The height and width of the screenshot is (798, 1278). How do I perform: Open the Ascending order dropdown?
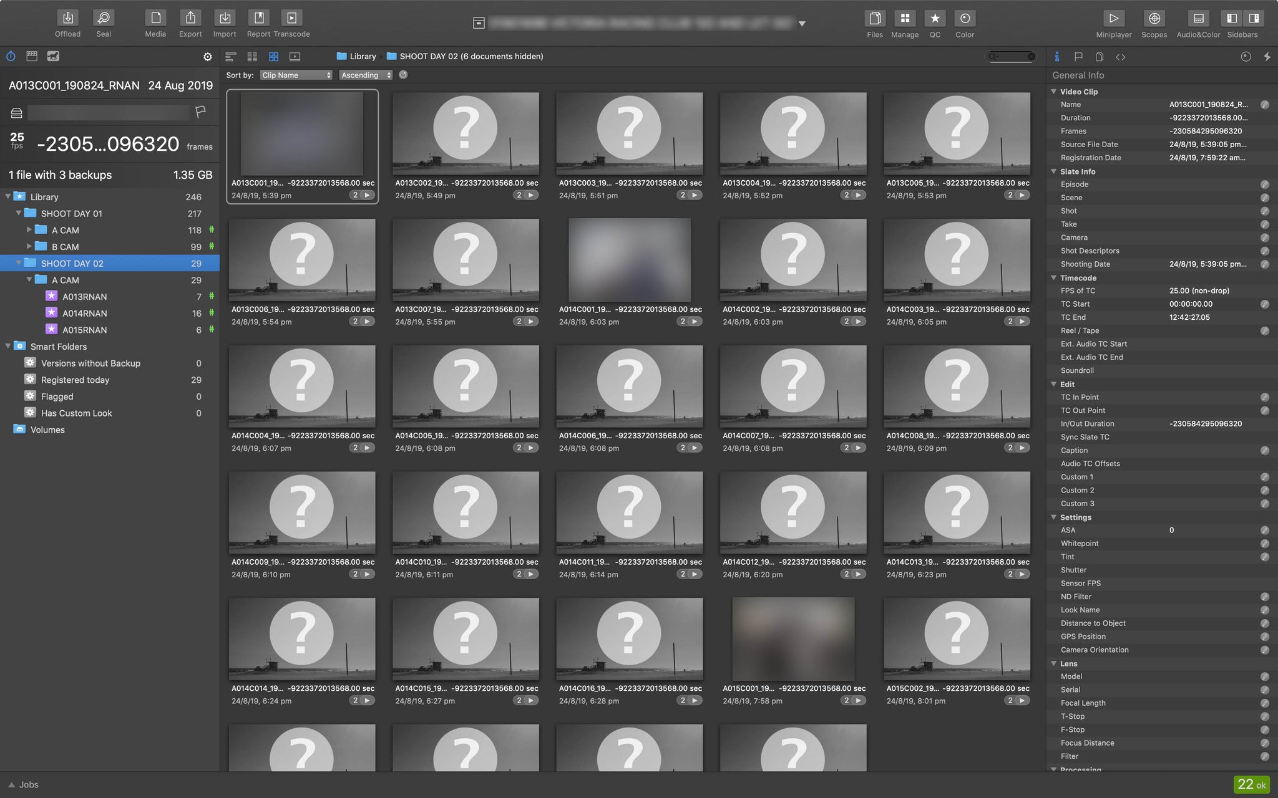(x=366, y=75)
